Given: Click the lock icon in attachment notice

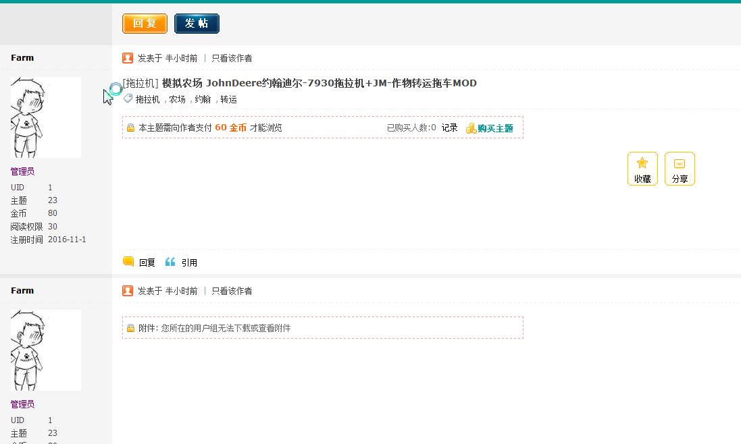Looking at the screenshot, I should [131, 328].
